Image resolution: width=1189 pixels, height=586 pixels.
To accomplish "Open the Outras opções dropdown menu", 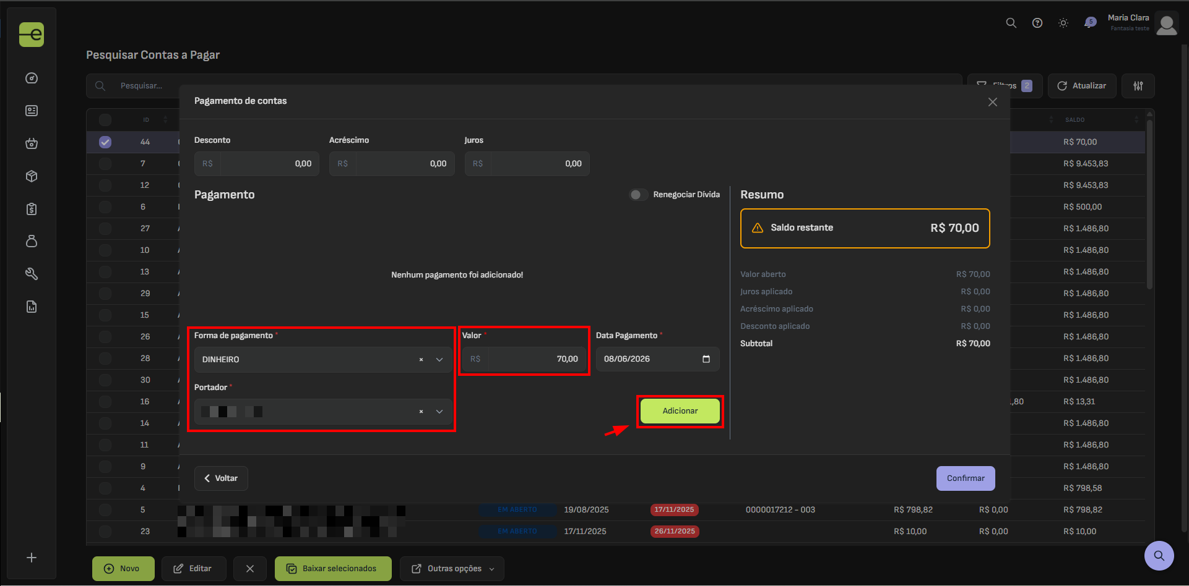I will pos(452,569).
